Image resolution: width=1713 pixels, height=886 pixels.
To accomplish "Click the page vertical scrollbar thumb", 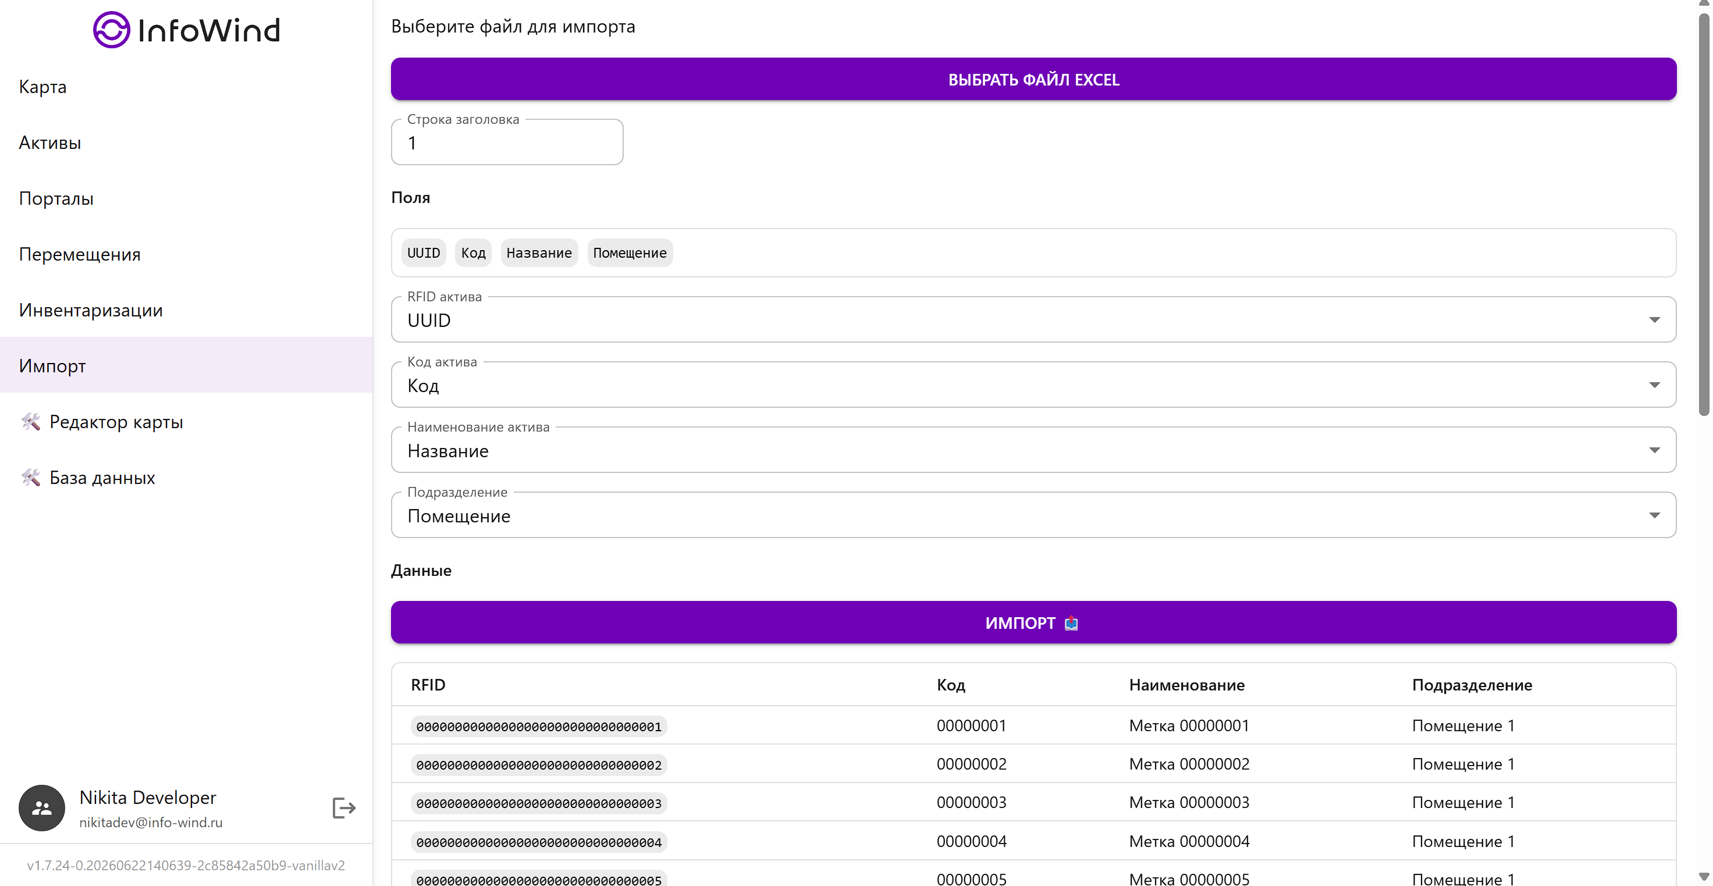I will (1704, 216).
